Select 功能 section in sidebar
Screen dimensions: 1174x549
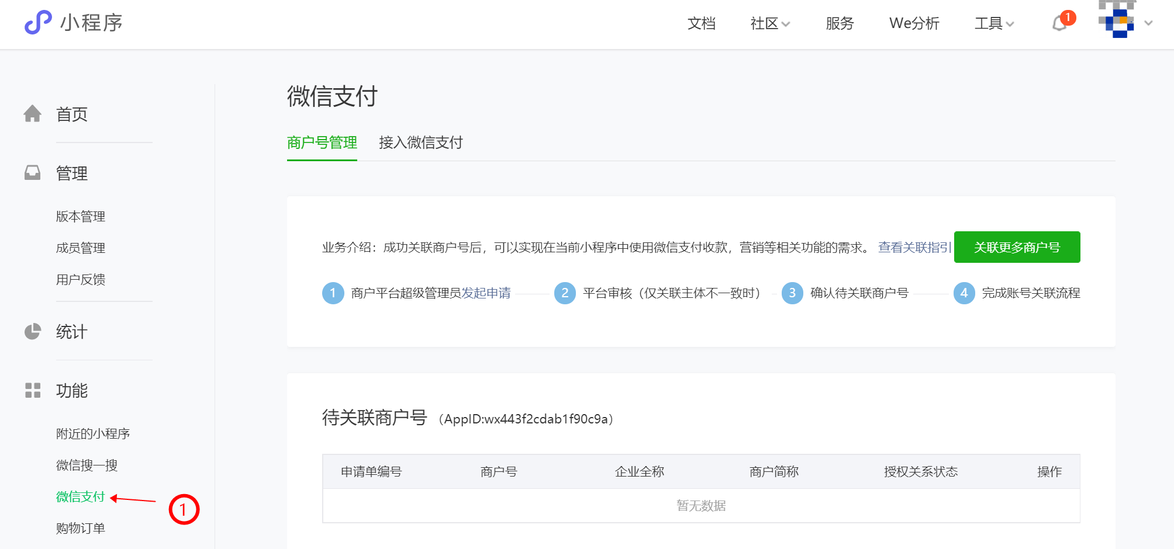(72, 390)
